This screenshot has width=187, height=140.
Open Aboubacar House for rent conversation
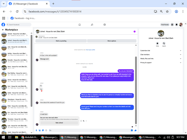[x=15, y=100]
